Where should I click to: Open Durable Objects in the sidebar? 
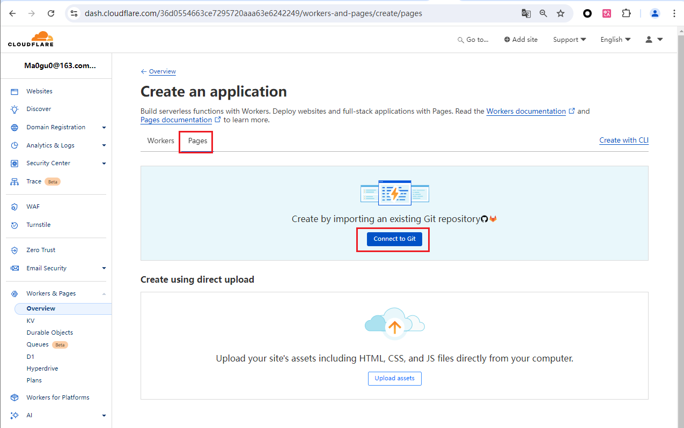50,333
